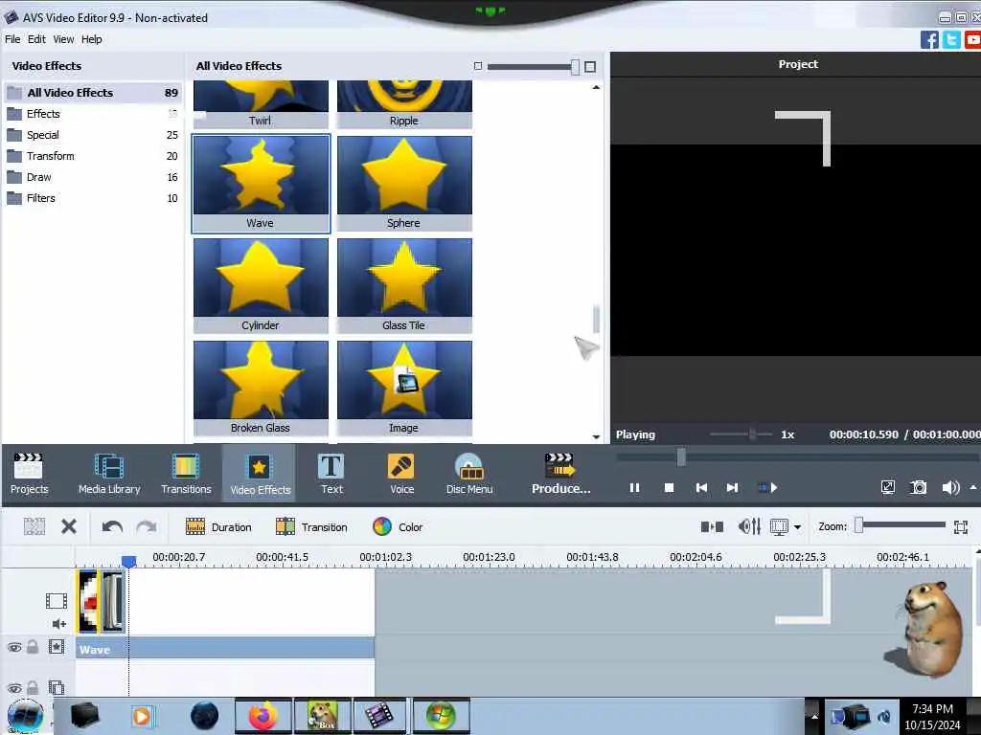This screenshot has width=981, height=735.
Task: Open the Transitions panel
Action: click(186, 474)
